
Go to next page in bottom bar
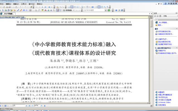26,106
